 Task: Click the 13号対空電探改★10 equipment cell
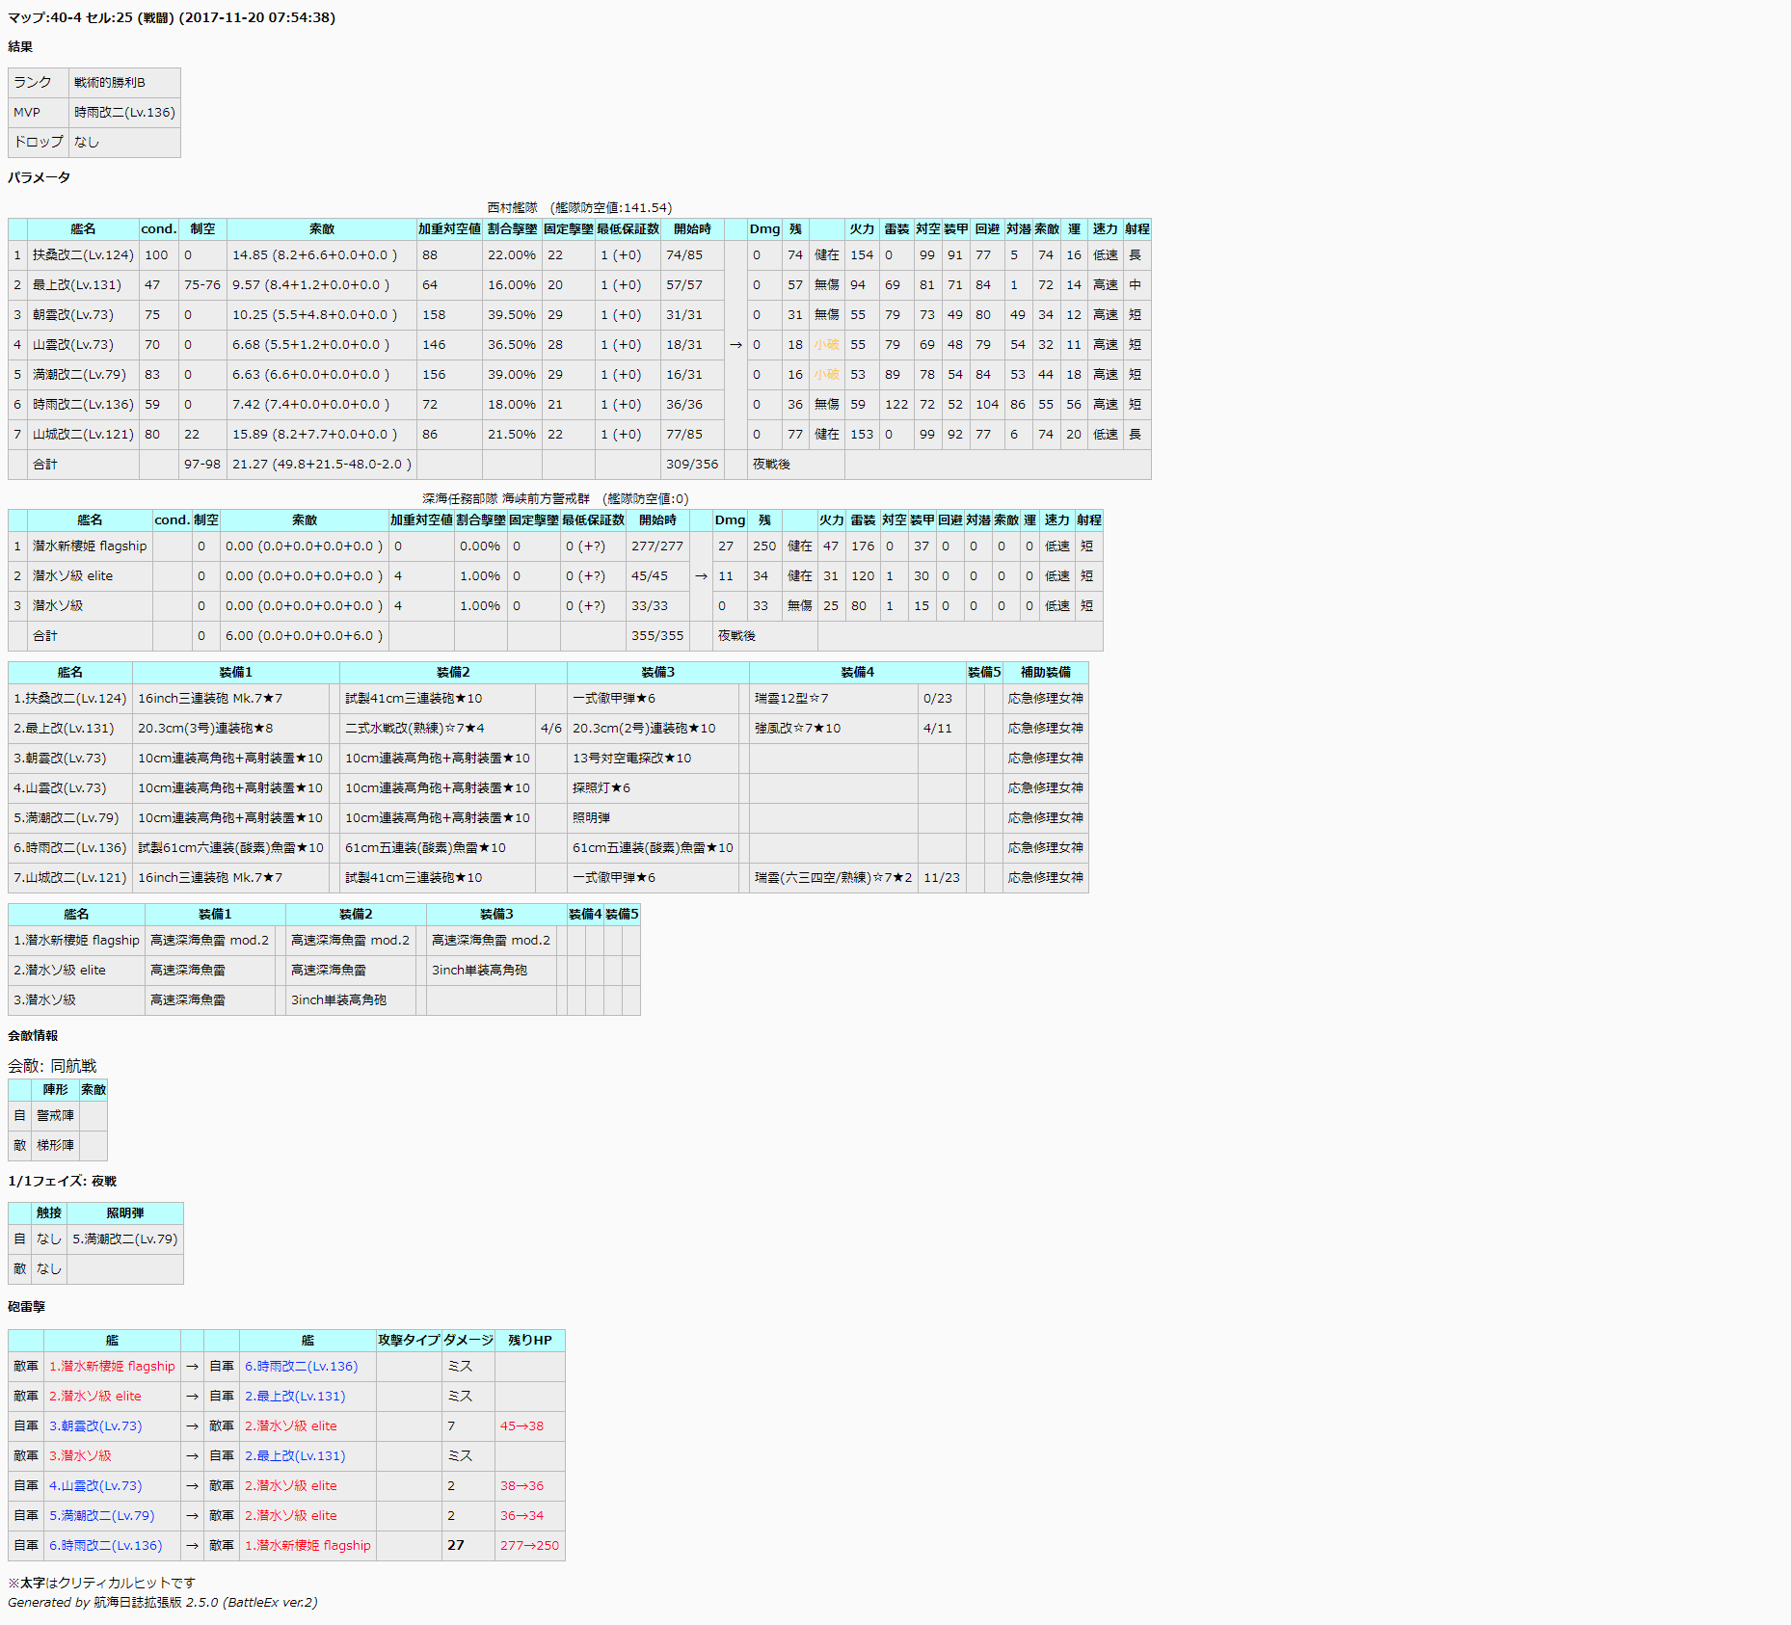pos(631,759)
